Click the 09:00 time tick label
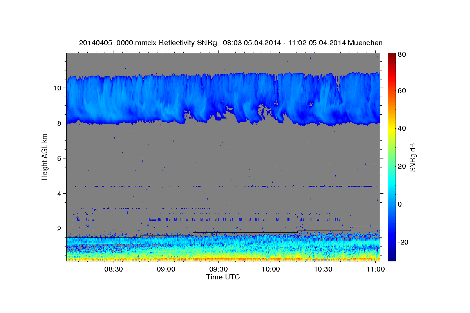 tap(166, 269)
